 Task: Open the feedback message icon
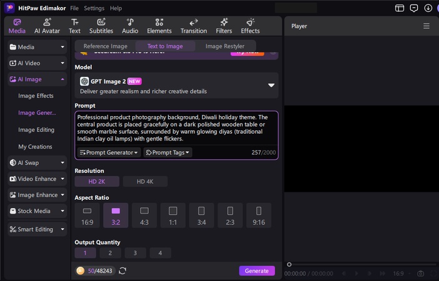coord(414,8)
